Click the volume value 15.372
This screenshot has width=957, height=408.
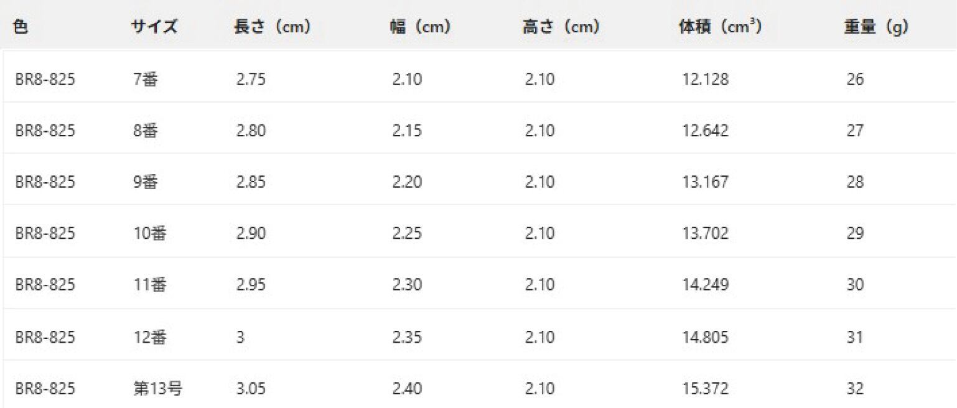pyautogui.click(x=705, y=389)
